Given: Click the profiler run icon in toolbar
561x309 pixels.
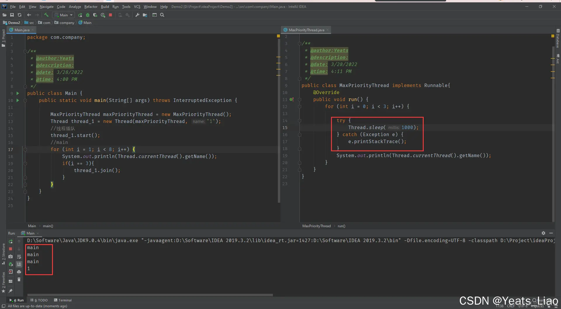Looking at the screenshot, I should click(103, 15).
